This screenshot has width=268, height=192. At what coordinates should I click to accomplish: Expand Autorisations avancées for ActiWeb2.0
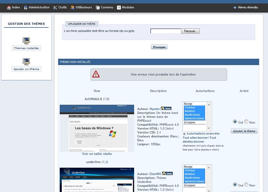point(184,134)
